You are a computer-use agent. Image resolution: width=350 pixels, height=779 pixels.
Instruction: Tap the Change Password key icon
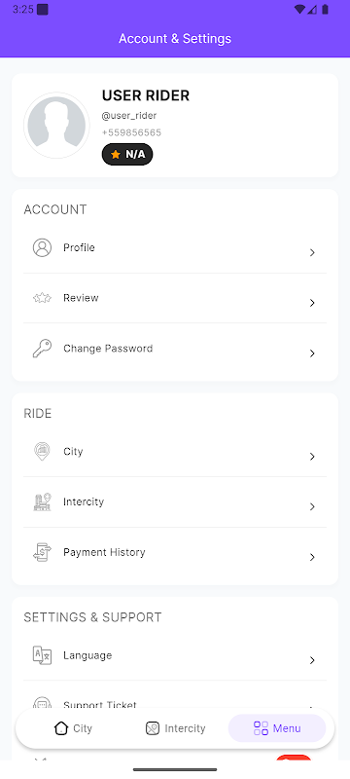(42, 349)
